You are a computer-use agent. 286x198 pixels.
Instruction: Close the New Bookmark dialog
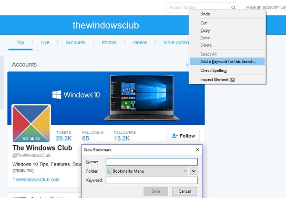click(x=197, y=149)
